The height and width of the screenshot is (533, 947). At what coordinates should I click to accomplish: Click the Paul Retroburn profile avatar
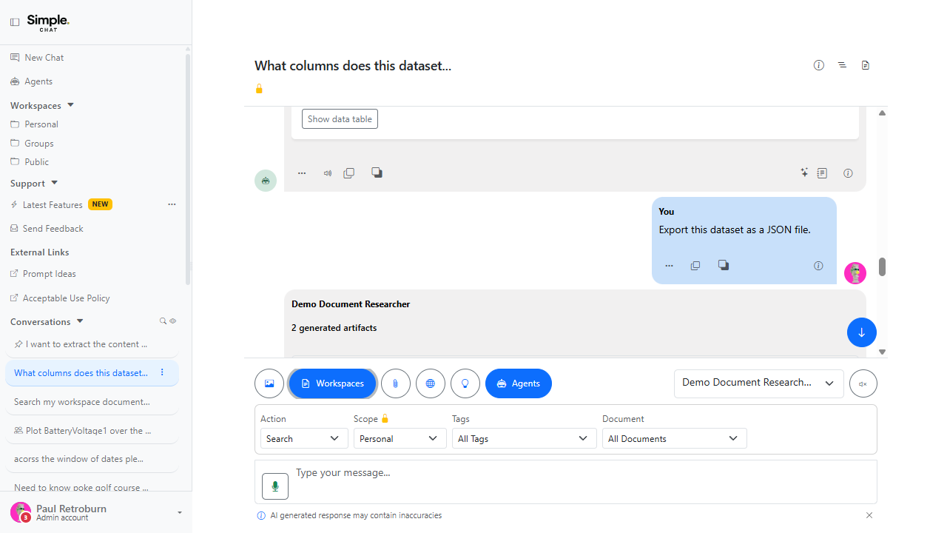pos(21,512)
